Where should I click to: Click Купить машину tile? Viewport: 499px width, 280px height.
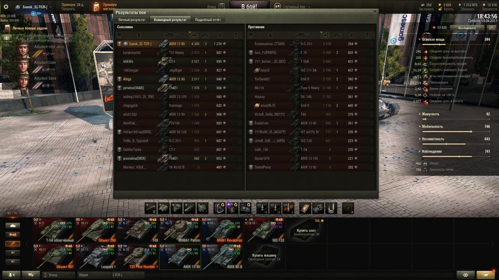pos(264,257)
